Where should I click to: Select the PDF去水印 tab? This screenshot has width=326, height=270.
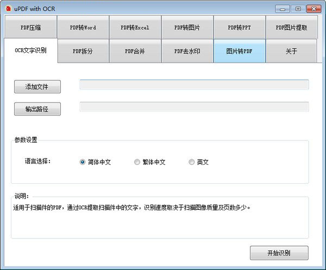187,52
